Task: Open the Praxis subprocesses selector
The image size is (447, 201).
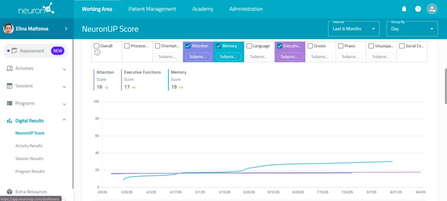Action: [351, 57]
